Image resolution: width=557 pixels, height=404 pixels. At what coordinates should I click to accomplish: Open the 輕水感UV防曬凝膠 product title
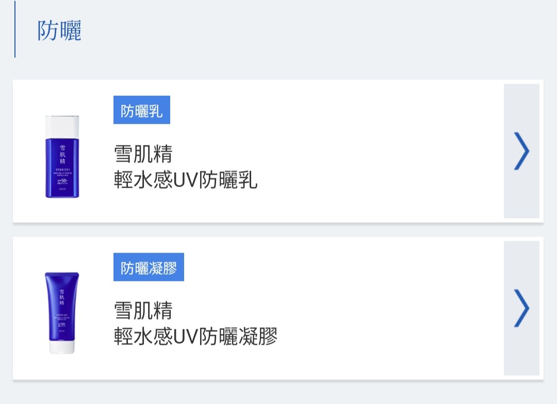pyautogui.click(x=195, y=336)
